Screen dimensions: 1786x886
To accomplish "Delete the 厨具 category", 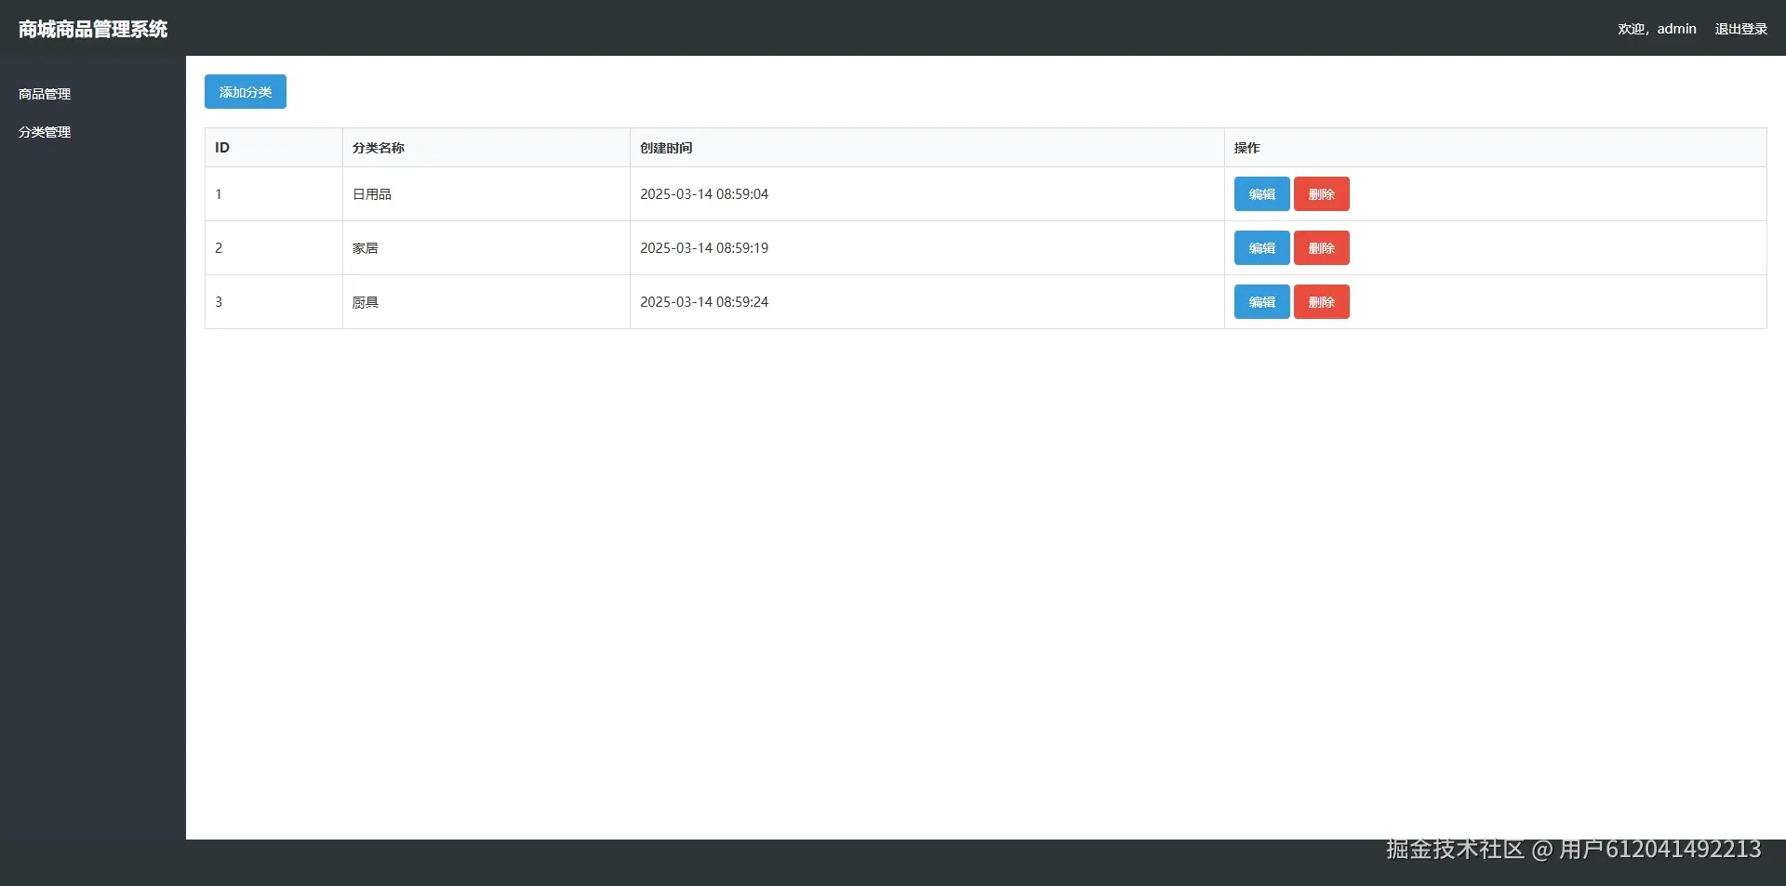I will (x=1321, y=302).
